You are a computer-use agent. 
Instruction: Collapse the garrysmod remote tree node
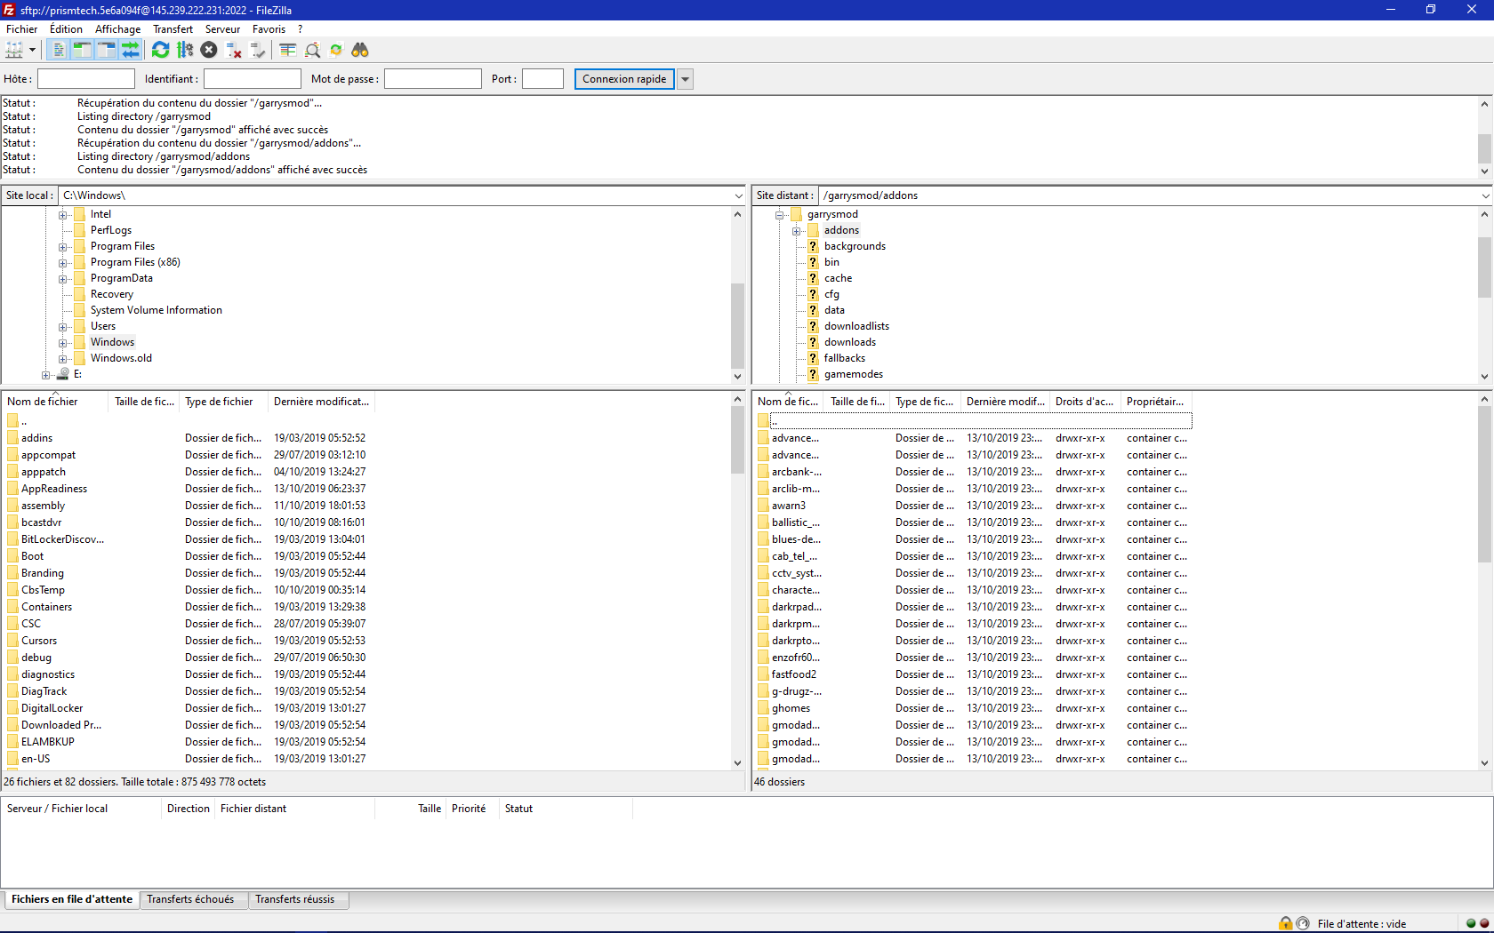click(x=779, y=215)
